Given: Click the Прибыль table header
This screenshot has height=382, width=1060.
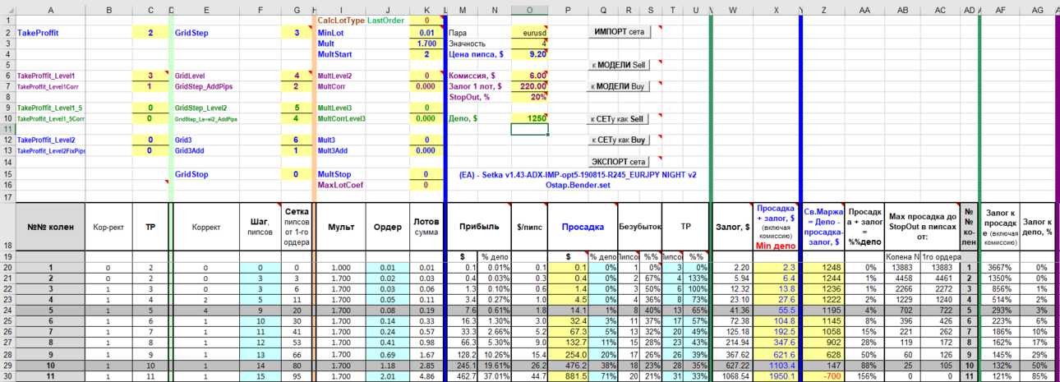Looking at the screenshot, I should (477, 227).
